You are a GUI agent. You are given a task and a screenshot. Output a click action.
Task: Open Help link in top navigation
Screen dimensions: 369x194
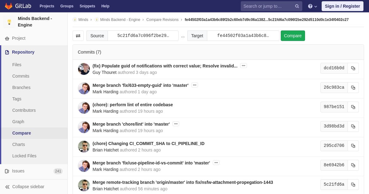click(x=105, y=6)
